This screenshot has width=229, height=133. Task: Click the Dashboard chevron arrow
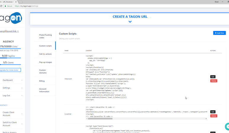pyautogui.click(x=22, y=80)
